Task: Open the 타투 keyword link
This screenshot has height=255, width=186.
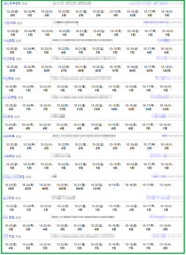Action: (x=12, y=136)
